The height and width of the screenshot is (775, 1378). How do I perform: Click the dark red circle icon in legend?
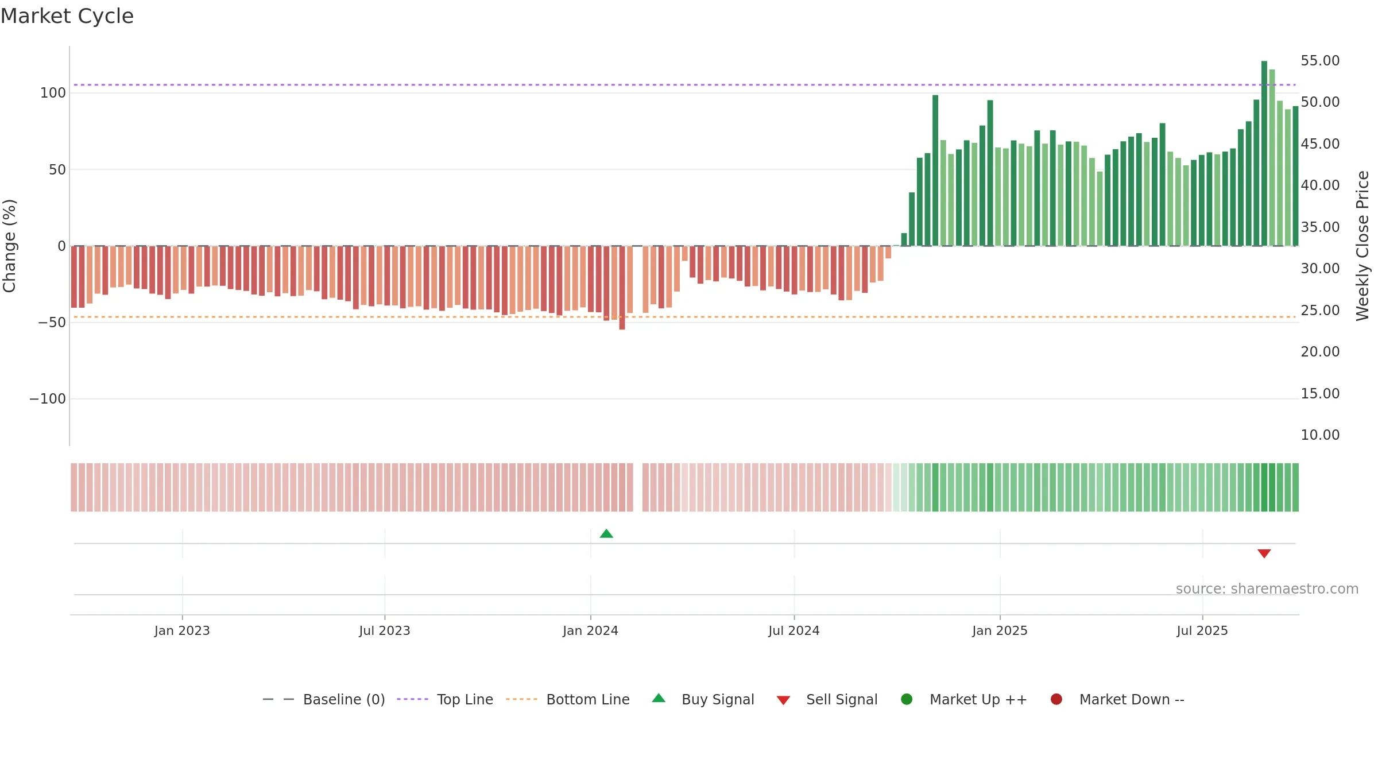point(1056,699)
